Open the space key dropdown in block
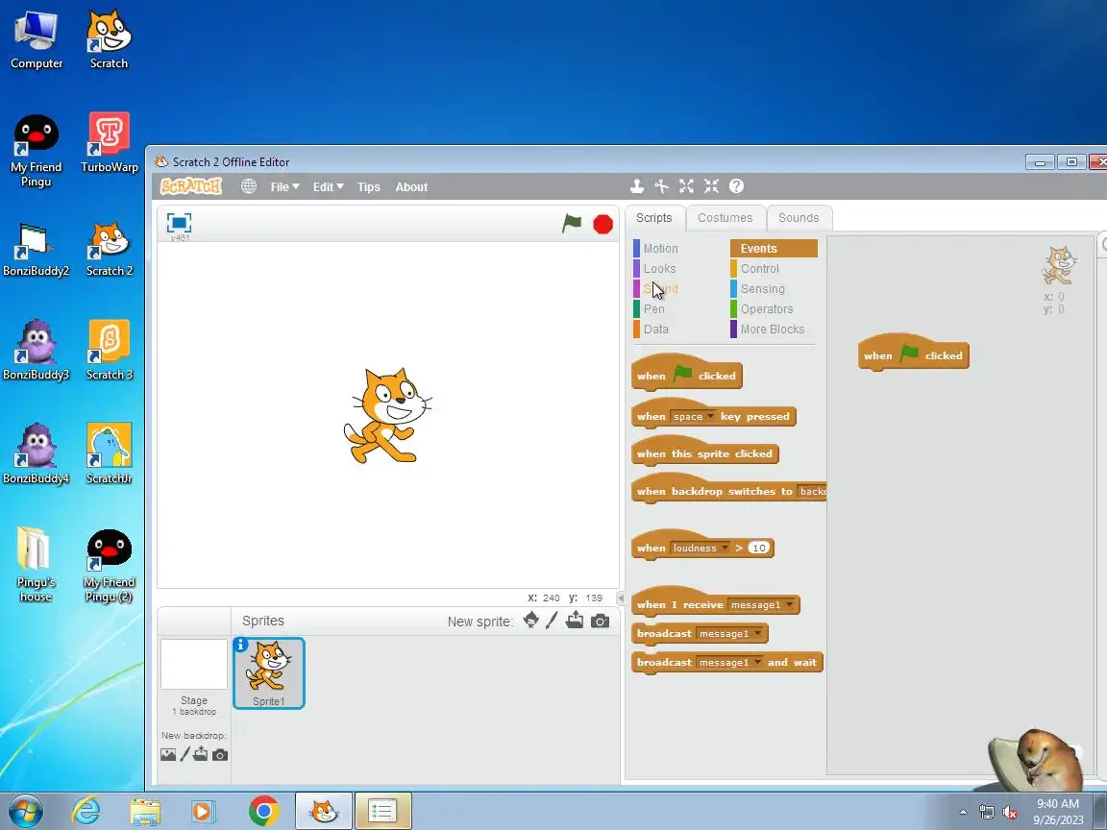This screenshot has height=830, width=1107. (x=693, y=416)
